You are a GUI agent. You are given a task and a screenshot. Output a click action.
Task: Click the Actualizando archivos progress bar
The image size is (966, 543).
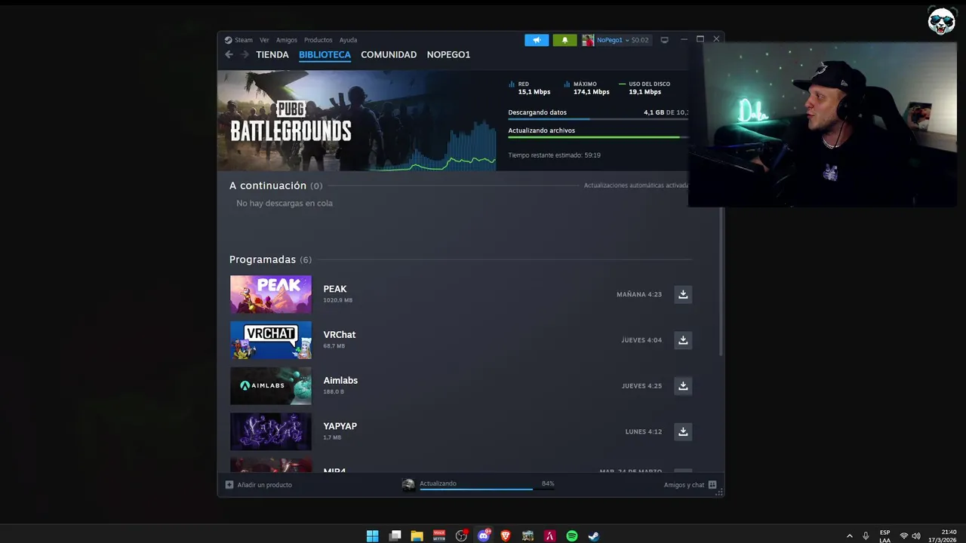pyautogui.click(x=598, y=137)
